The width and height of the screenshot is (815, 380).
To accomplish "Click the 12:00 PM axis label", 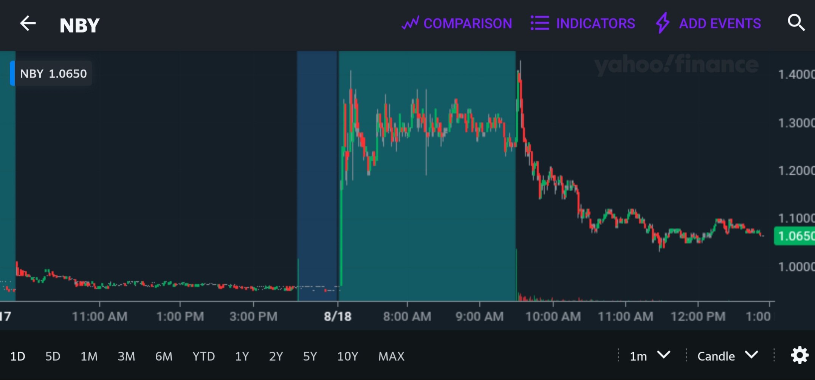I will [698, 316].
